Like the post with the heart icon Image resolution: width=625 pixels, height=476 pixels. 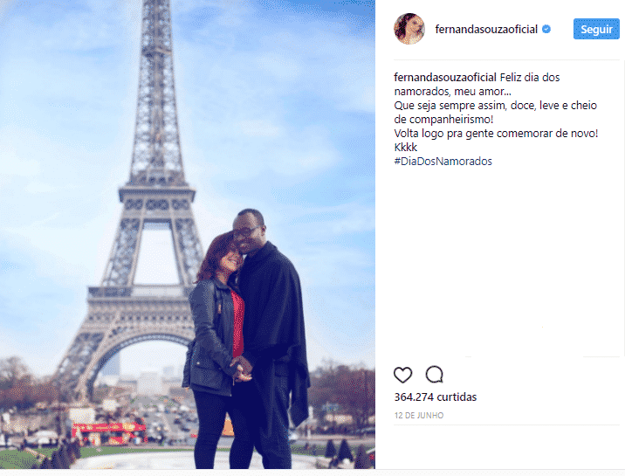[x=402, y=375]
